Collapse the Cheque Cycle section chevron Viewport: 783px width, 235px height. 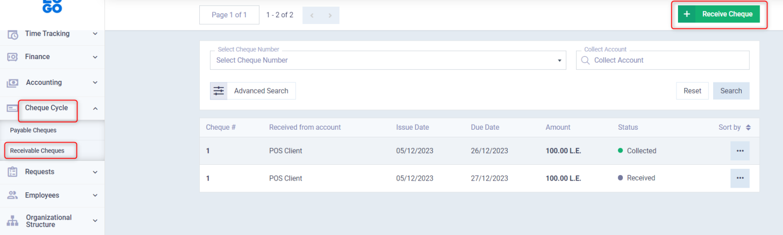[95, 108]
